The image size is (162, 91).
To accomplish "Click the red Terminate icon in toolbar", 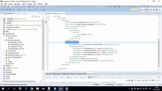I will tap(13, 10).
